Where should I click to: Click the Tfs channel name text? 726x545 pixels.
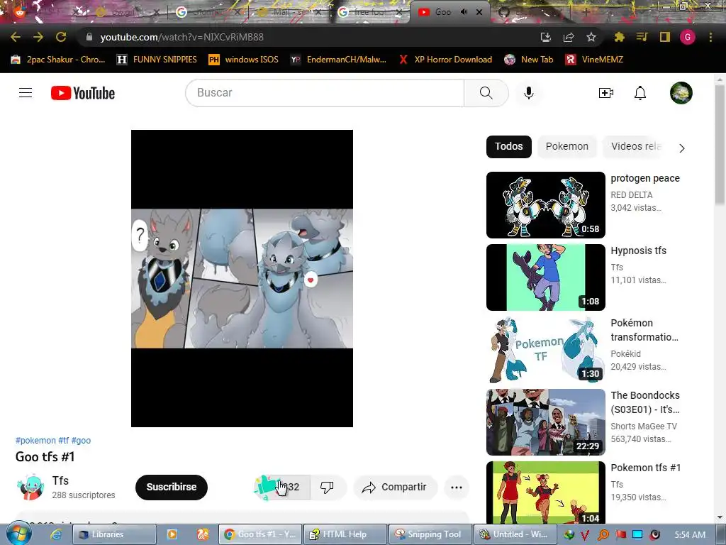tap(60, 480)
